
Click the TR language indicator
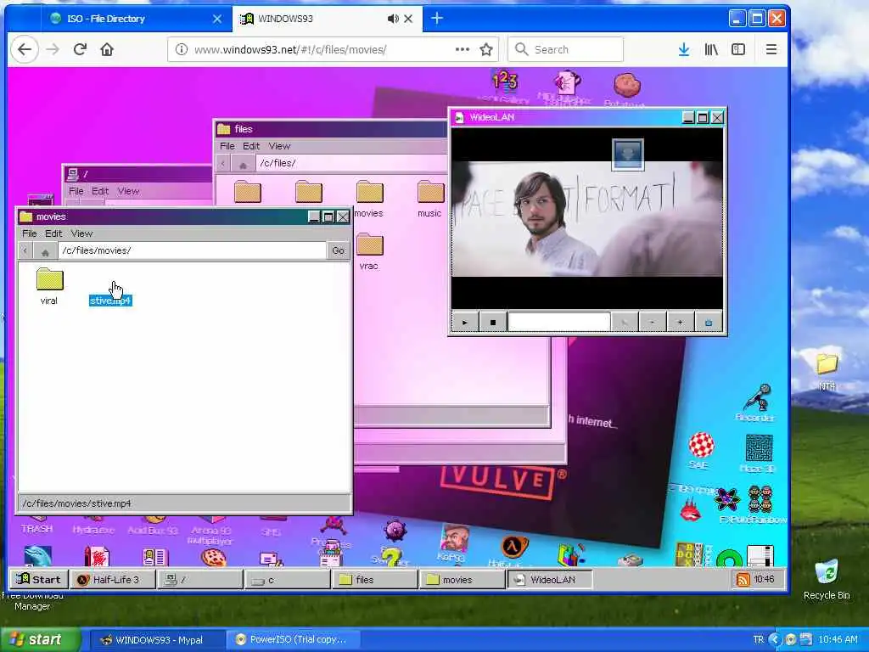759,640
